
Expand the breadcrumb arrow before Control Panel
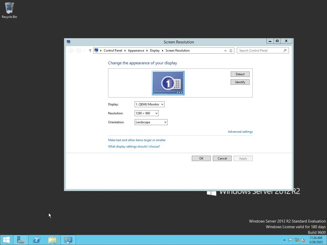pos(101,51)
